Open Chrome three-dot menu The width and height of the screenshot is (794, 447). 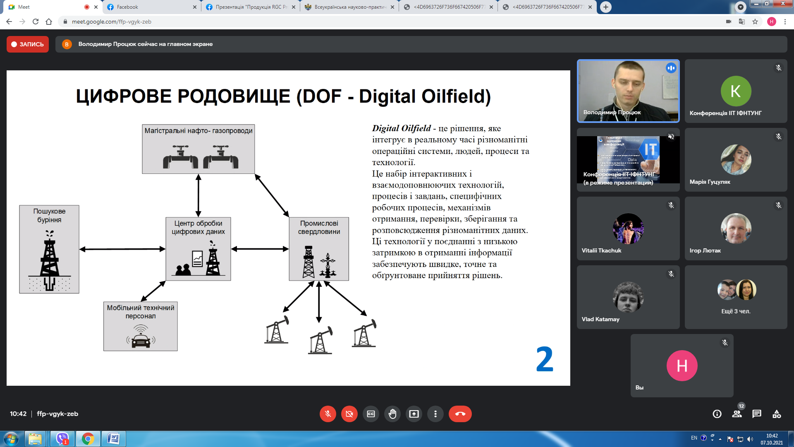click(x=785, y=22)
